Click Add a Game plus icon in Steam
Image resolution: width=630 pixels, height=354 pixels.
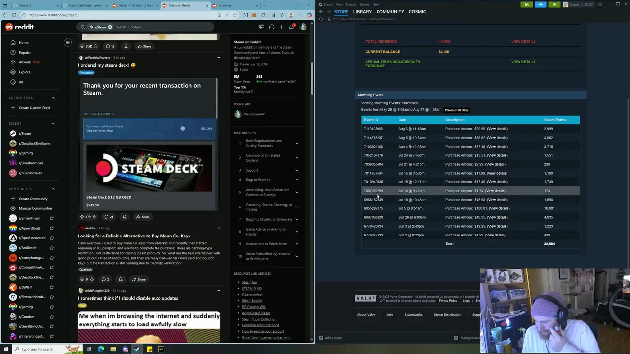[321, 338]
